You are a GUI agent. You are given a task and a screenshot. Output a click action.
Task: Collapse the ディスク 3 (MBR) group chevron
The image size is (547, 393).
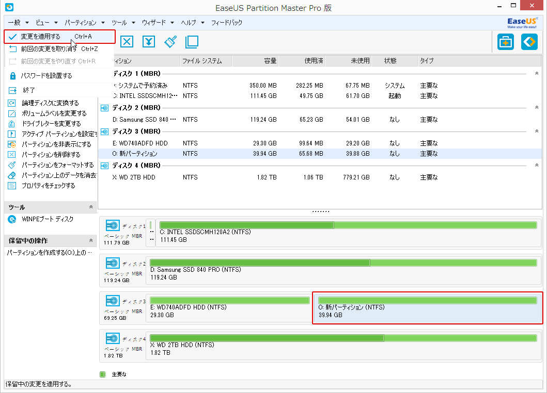coord(537,132)
